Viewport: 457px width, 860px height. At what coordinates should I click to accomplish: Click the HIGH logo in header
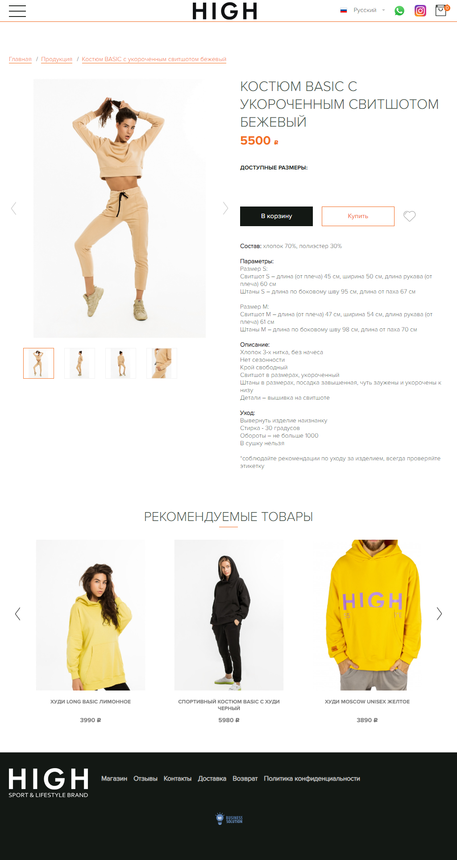225,11
